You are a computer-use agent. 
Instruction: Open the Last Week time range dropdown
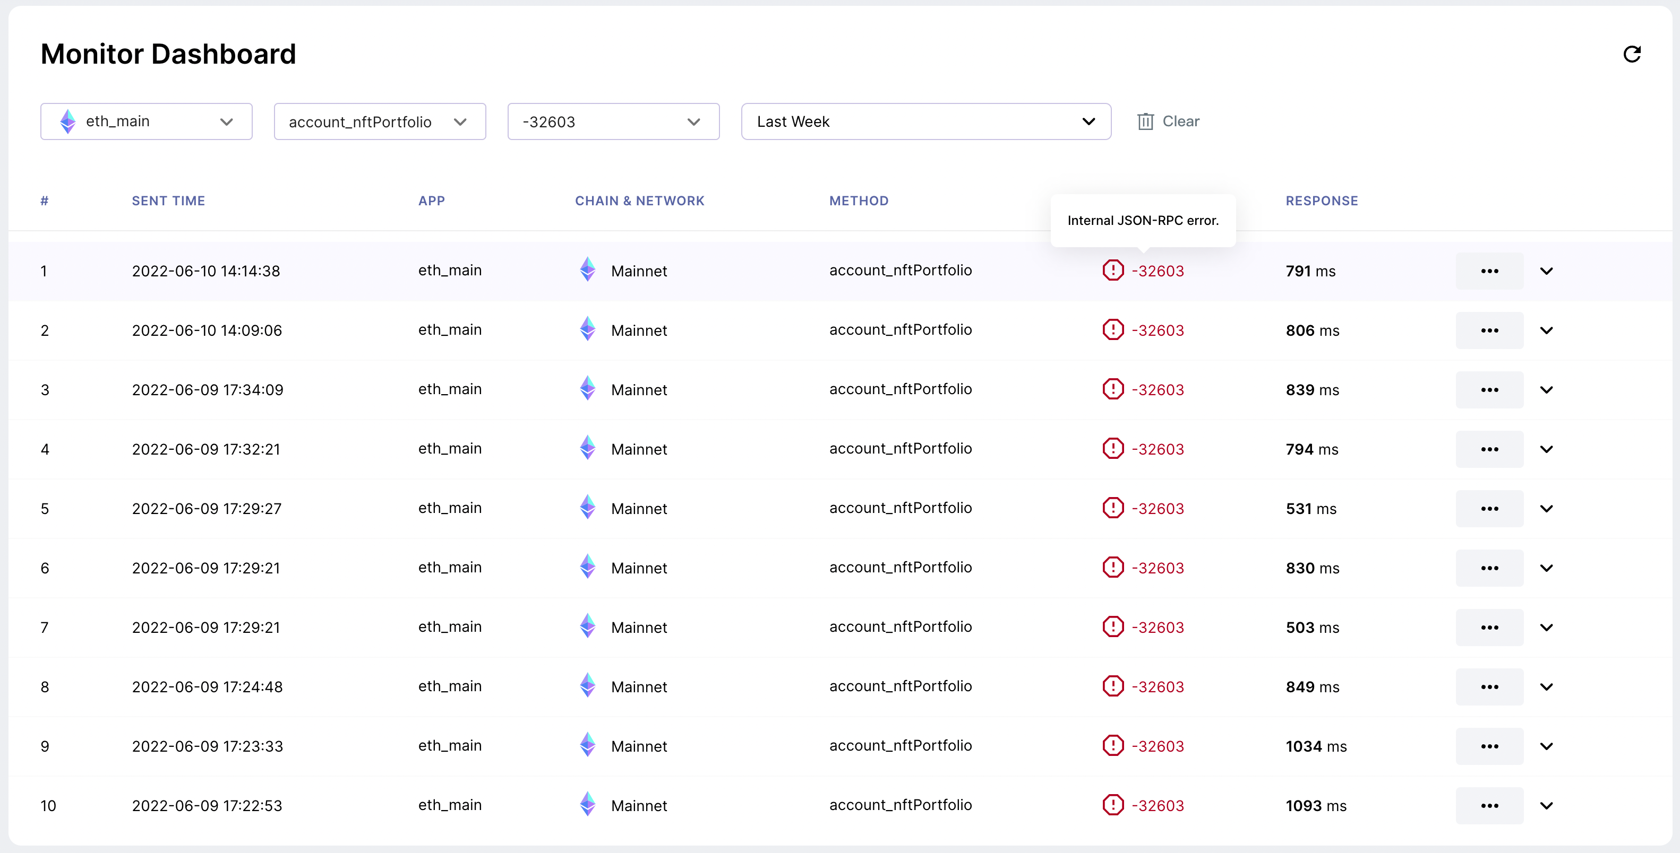coord(925,121)
